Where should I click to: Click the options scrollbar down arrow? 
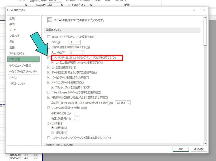click(x=205, y=143)
